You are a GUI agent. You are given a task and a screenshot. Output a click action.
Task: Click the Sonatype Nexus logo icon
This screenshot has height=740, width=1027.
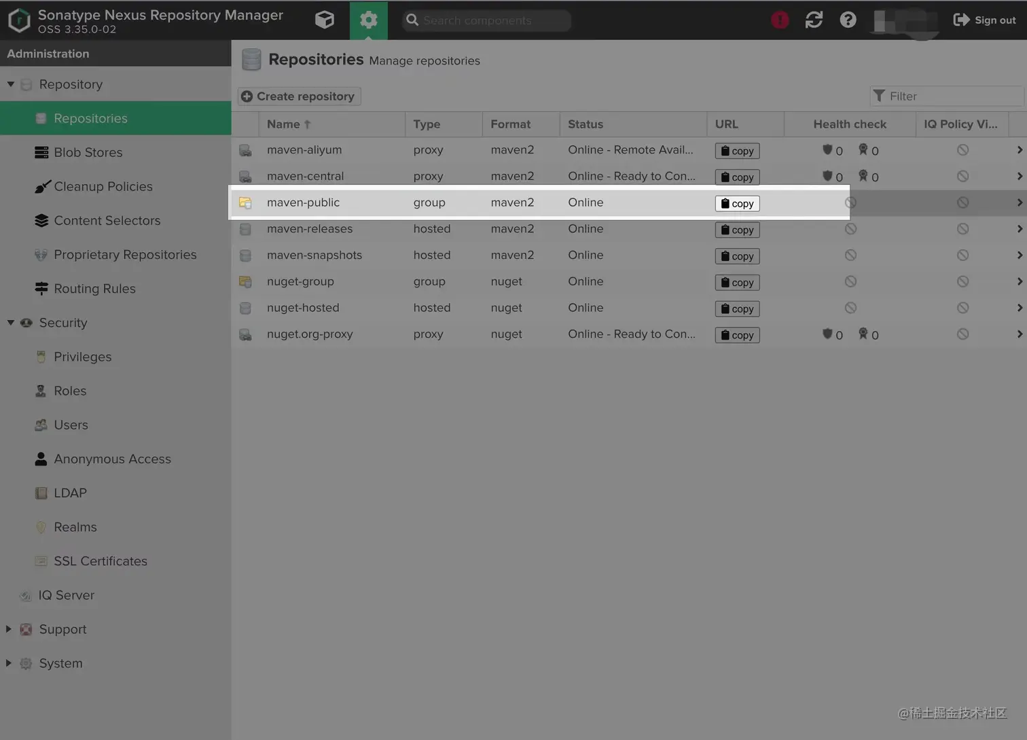19,20
